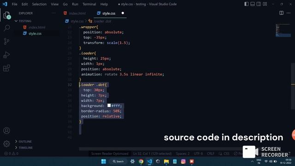This screenshot has width=295, height=166.
Task: Click the animation: rotate line
Action: click(123, 74)
